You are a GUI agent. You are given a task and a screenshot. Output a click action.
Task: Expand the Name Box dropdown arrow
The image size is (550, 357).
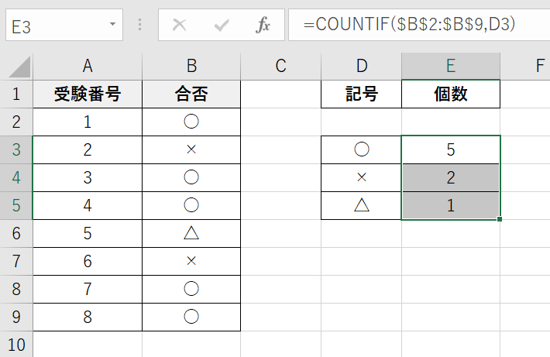(x=112, y=25)
